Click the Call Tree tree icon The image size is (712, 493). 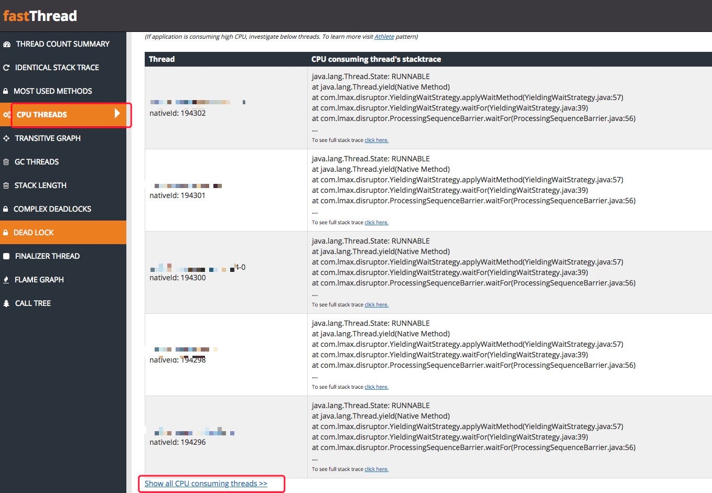(6, 303)
